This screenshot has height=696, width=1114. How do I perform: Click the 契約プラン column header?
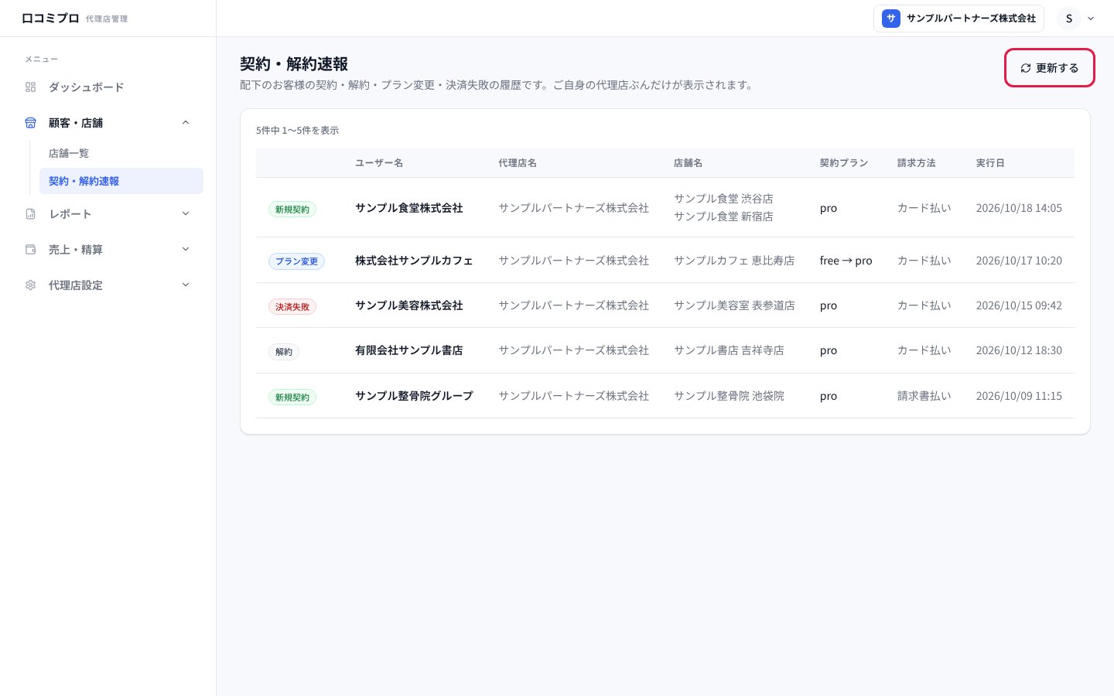click(x=844, y=163)
